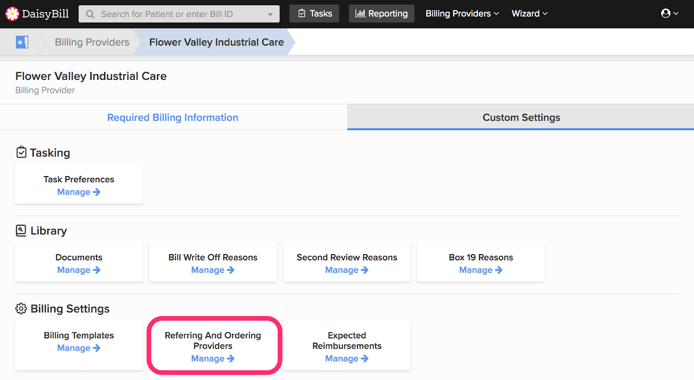The width and height of the screenshot is (694, 380).
Task: Click the Tasking clipboard icon
Action: point(21,152)
